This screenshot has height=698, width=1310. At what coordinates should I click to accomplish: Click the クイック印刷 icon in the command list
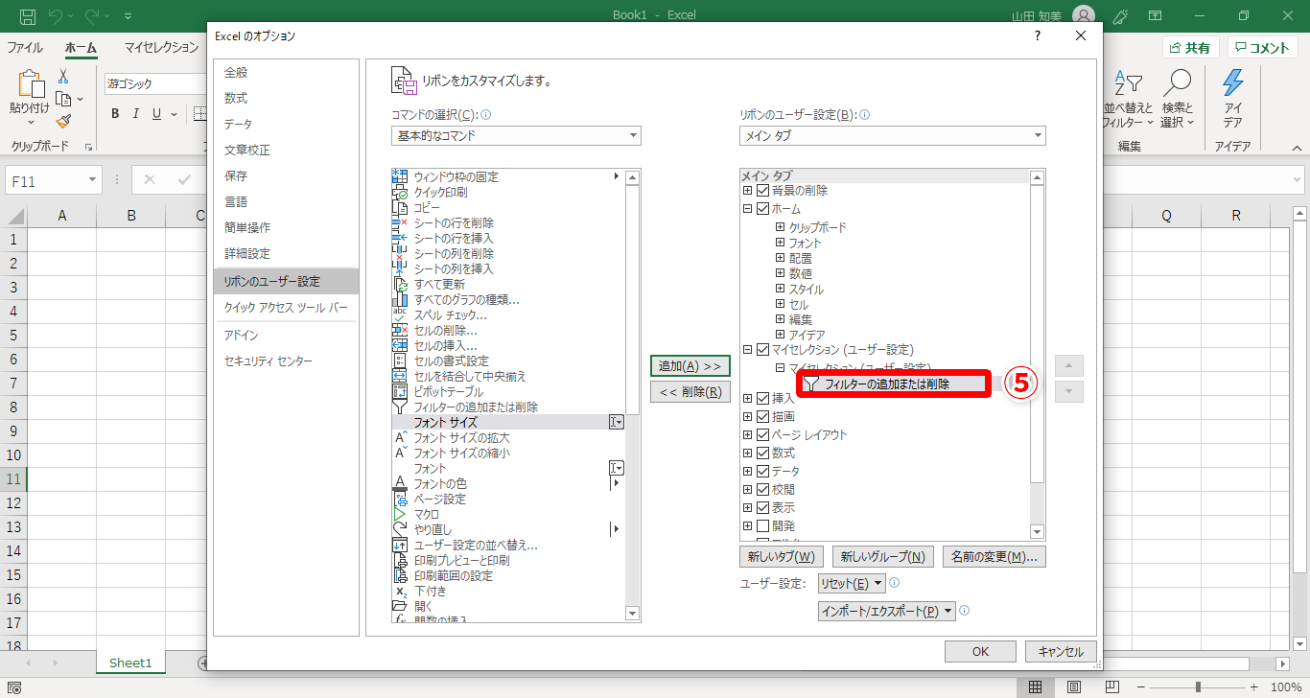pyautogui.click(x=401, y=192)
